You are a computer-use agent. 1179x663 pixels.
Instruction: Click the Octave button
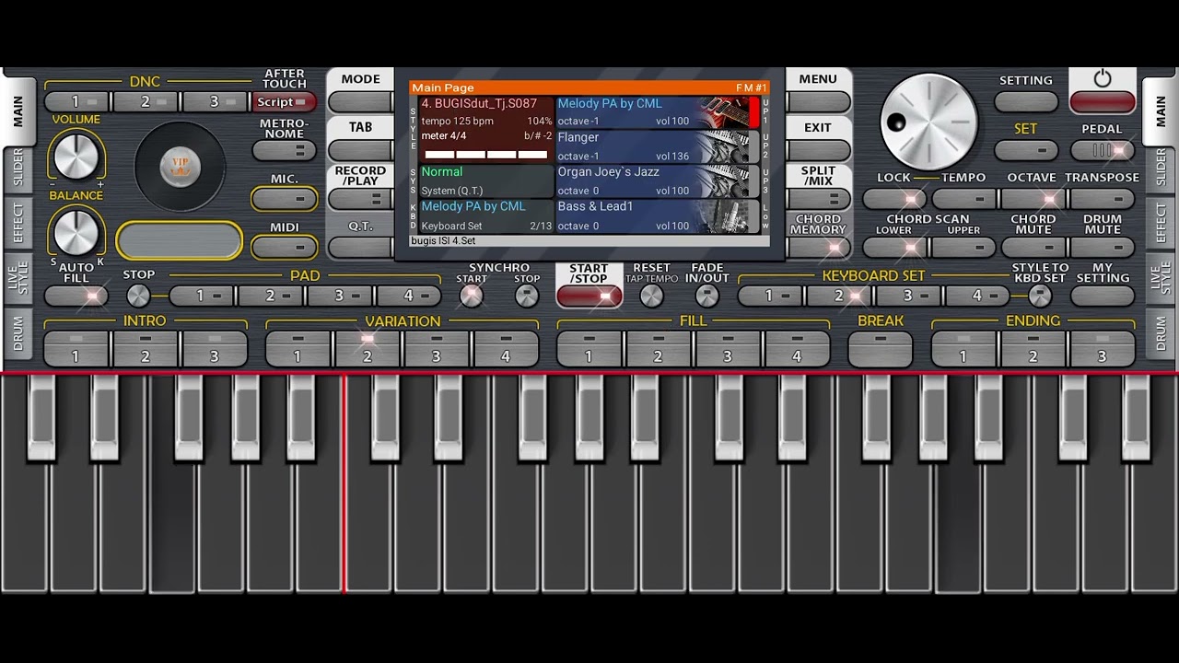tap(1033, 198)
